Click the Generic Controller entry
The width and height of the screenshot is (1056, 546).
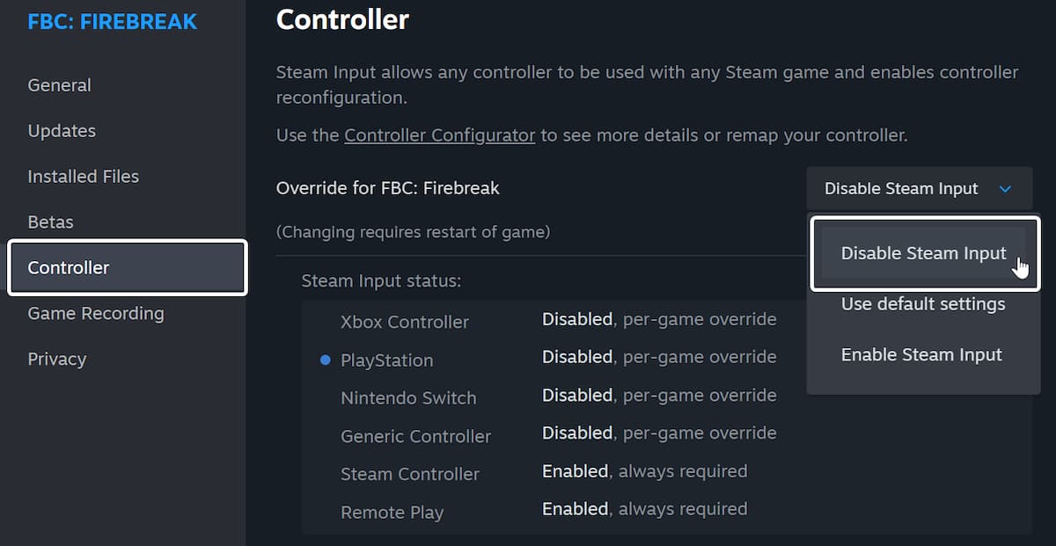click(415, 436)
